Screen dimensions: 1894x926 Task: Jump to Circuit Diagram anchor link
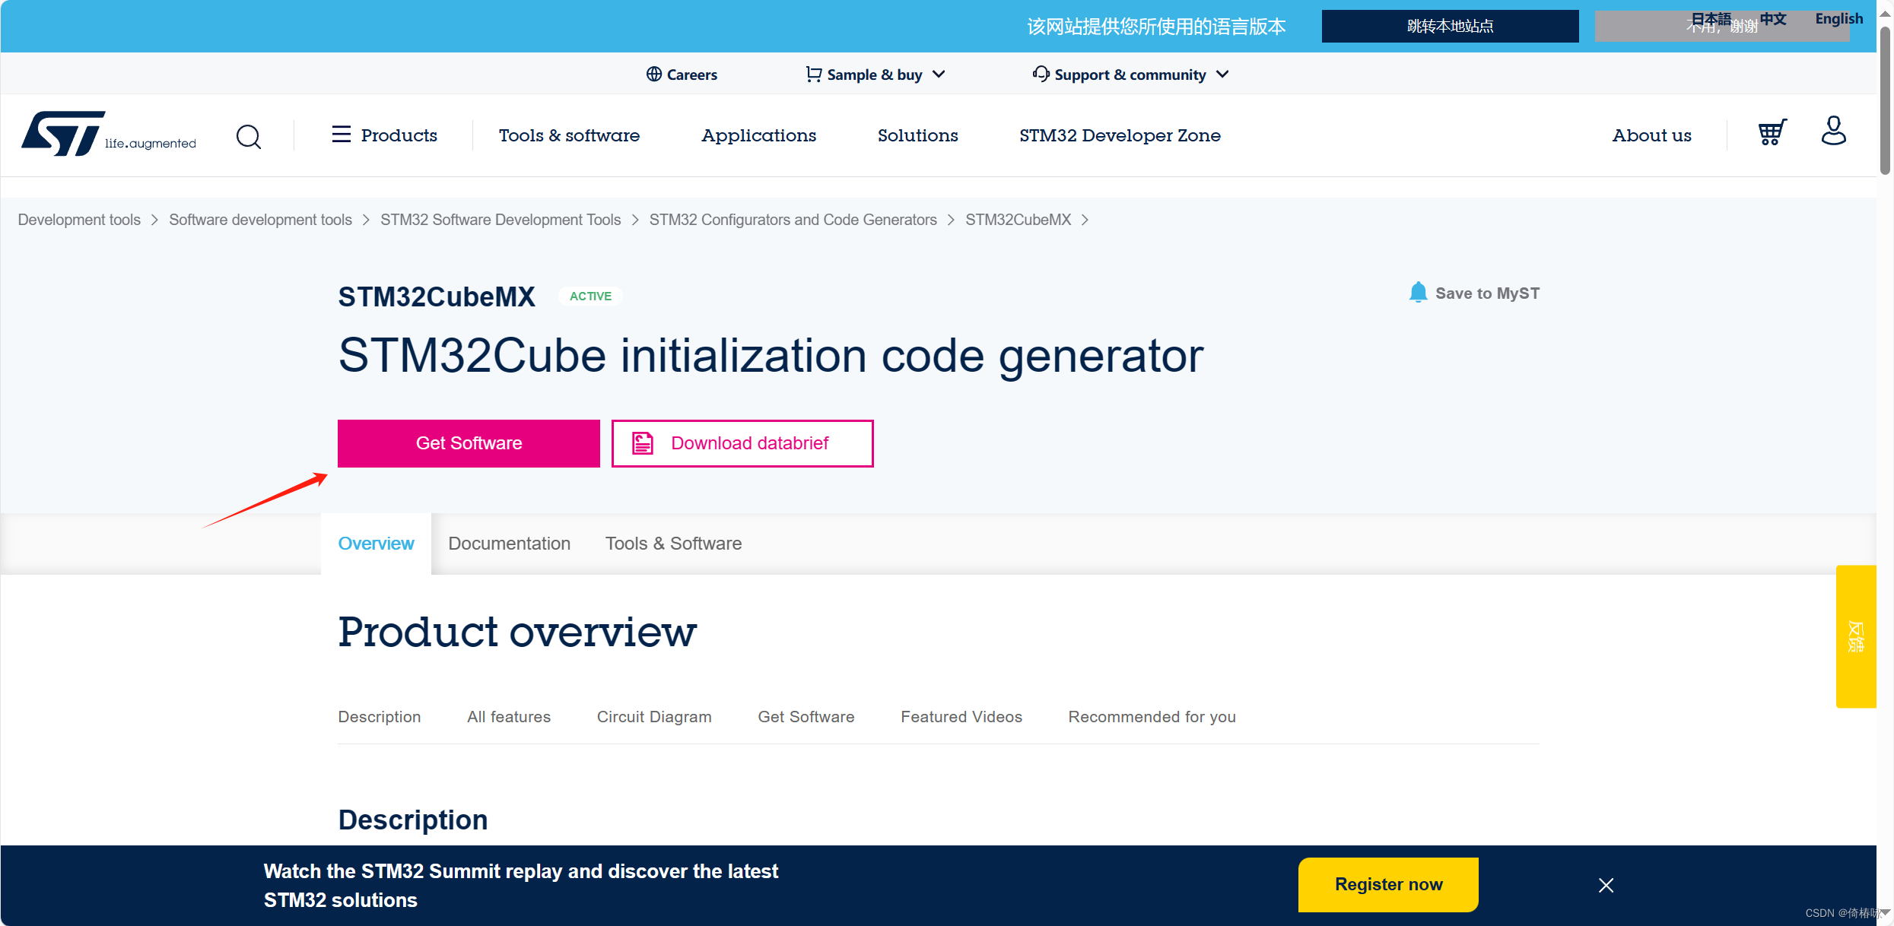click(653, 717)
